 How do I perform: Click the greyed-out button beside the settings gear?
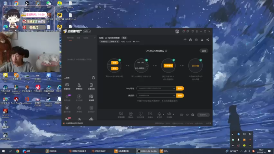[203, 115]
